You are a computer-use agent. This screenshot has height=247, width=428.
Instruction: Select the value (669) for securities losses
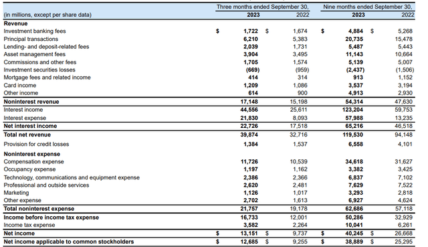pos(253,70)
